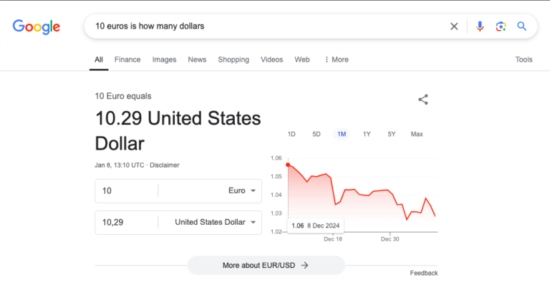Select the 1D chart range

click(x=291, y=134)
